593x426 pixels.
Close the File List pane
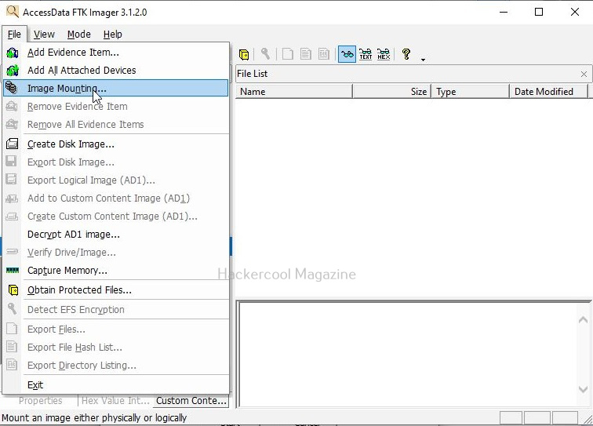pos(584,74)
